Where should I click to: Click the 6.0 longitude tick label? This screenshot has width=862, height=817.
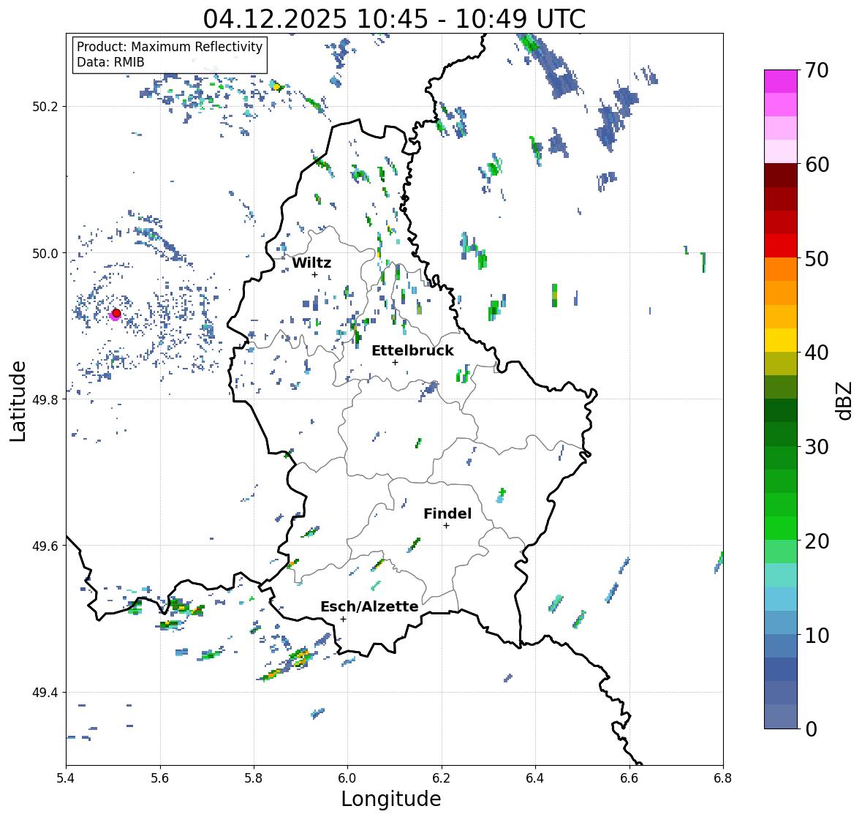click(347, 778)
